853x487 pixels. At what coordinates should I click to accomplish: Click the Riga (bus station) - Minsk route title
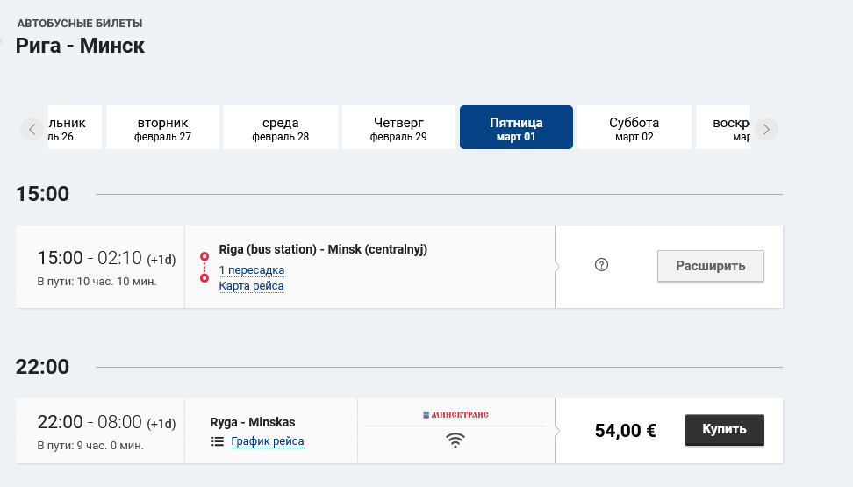tap(323, 249)
